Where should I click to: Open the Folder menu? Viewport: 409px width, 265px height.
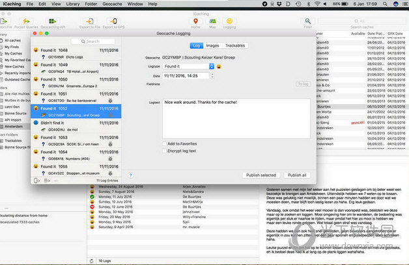point(91,4)
